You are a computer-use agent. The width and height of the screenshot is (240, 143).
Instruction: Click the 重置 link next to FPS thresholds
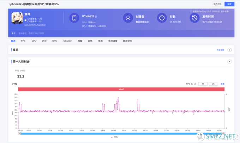(x=223, y=84)
